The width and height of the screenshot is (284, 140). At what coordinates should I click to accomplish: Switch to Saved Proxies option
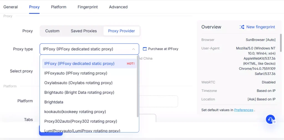tap(84, 31)
